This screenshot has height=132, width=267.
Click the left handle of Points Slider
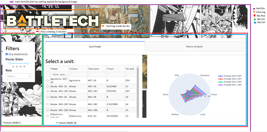click(x=10, y=63)
